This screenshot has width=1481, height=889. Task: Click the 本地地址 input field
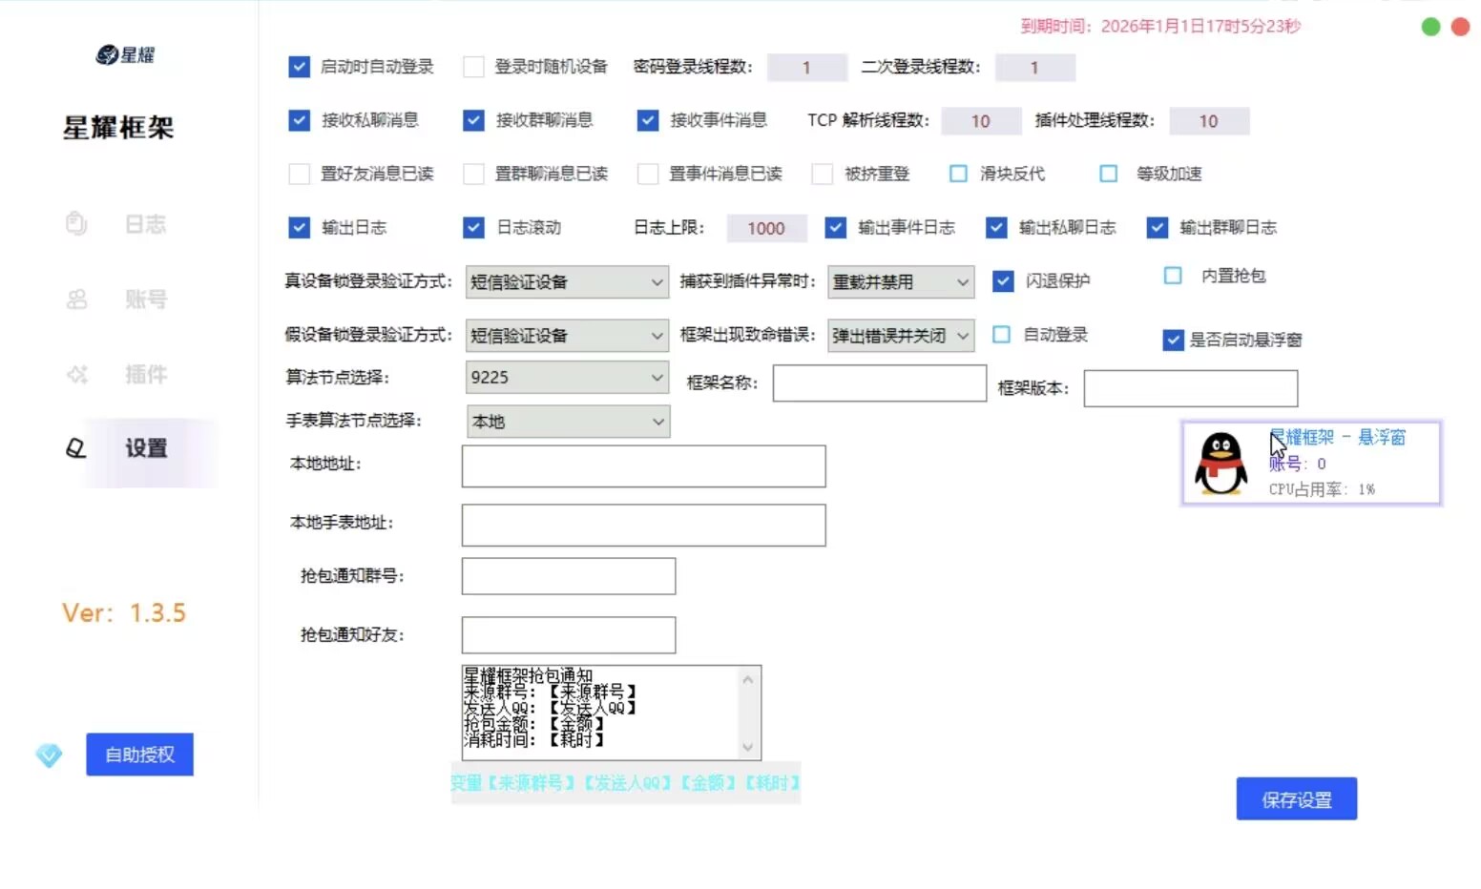643,466
